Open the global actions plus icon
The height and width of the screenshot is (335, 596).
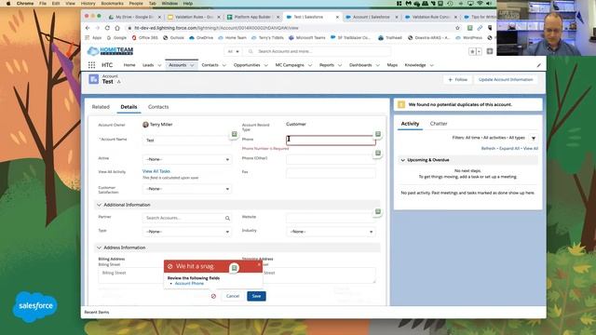pos(490,51)
